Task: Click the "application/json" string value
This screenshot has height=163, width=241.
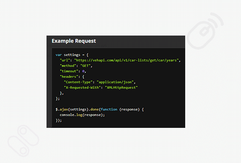Action: point(115,82)
